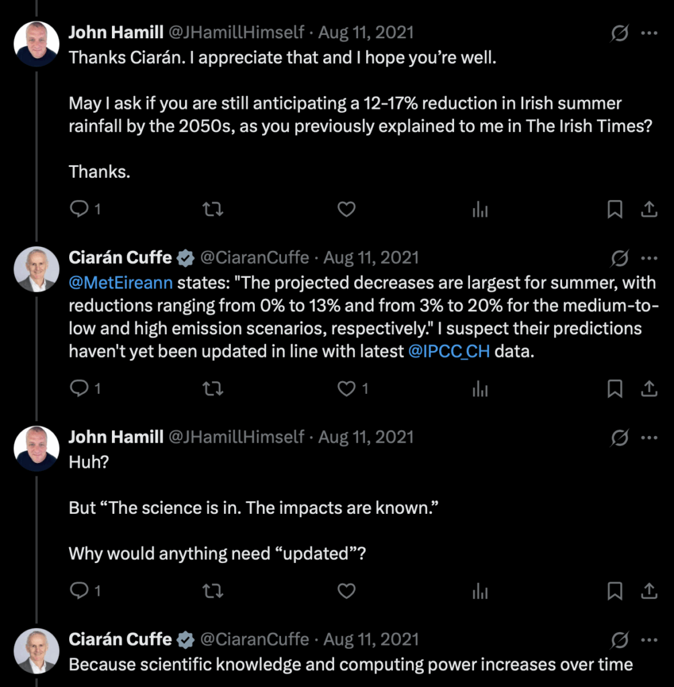Share Ciarán Cuffe's MetEireann tweet
Image resolution: width=674 pixels, height=687 pixels.
coord(649,388)
